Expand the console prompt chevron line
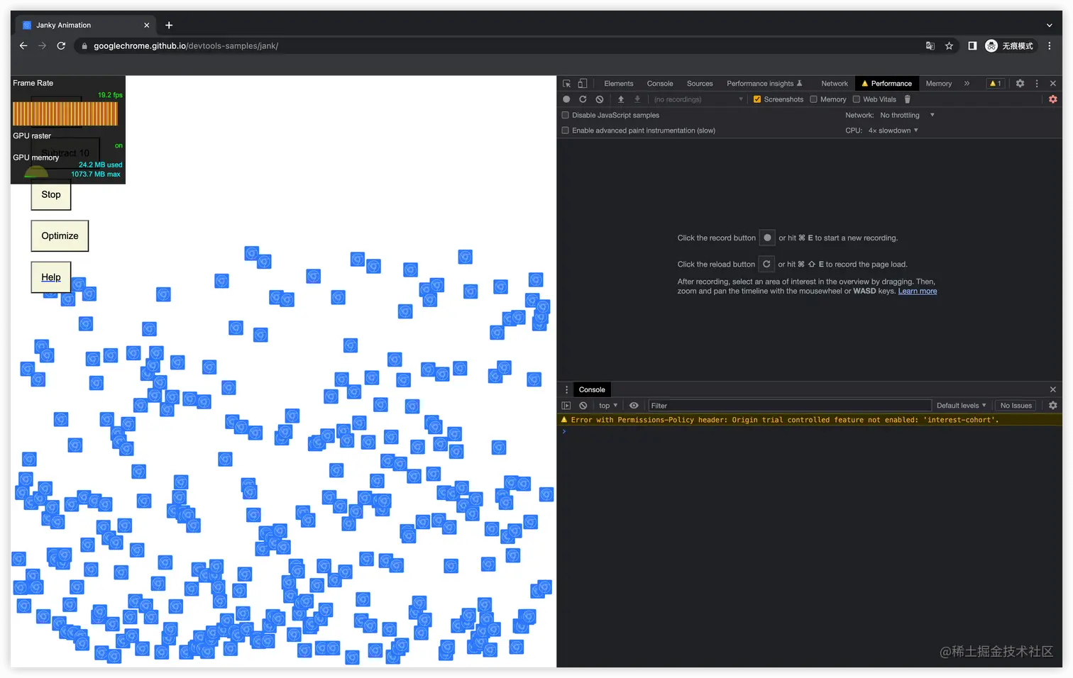This screenshot has width=1073, height=678. click(565, 431)
